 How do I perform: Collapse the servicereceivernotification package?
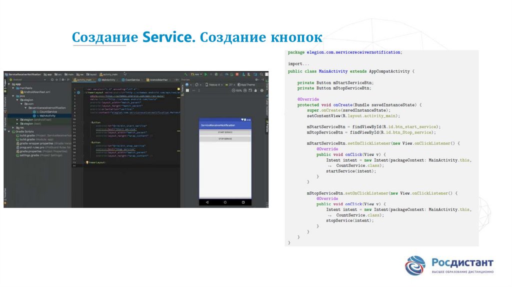click(26, 107)
